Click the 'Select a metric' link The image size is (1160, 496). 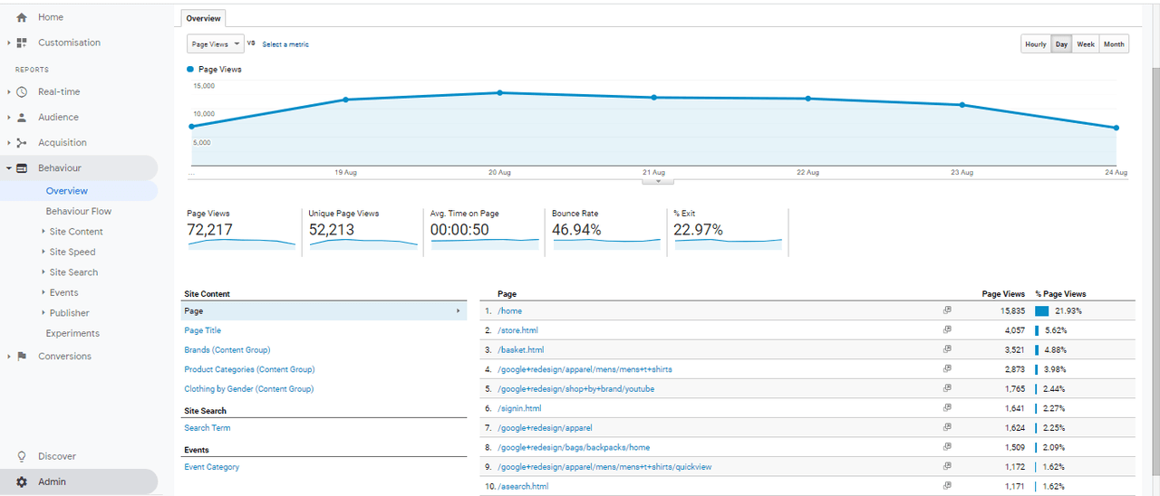[285, 44]
